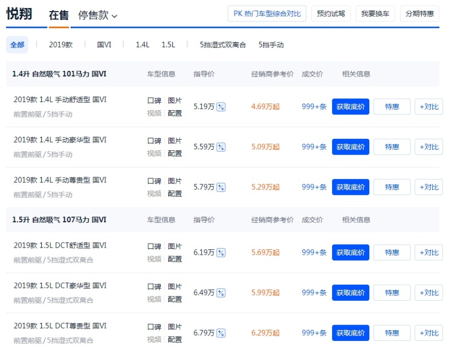Viewport: 452px width, 351px height.
Task: Click dealer price 4.69万起
Action: tap(265, 107)
